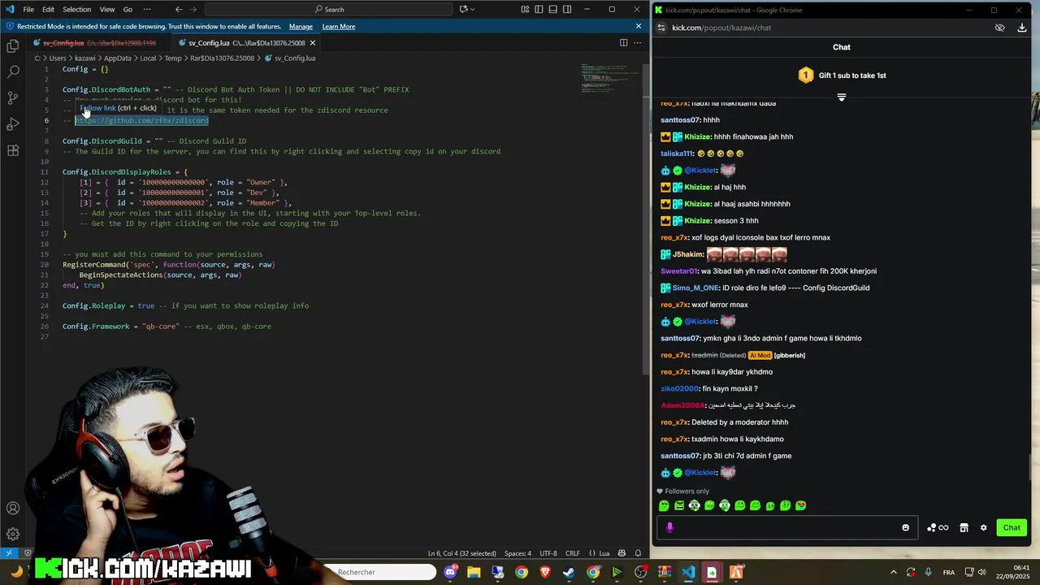Open VS Code notifications bell
1040x585 pixels.
click(638, 553)
